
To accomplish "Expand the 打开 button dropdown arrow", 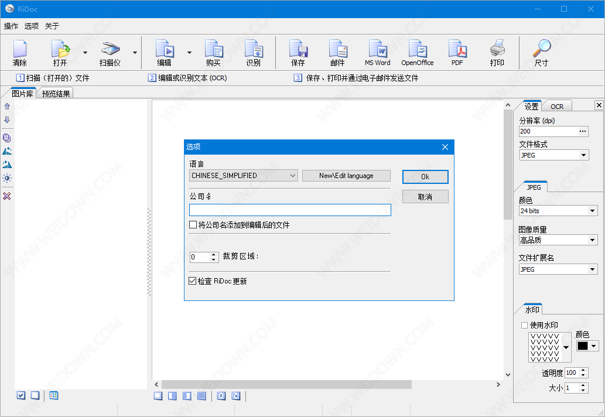I will [86, 53].
